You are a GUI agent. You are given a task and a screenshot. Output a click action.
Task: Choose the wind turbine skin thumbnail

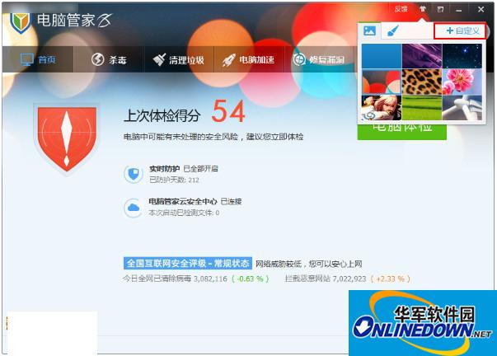[x=462, y=108]
